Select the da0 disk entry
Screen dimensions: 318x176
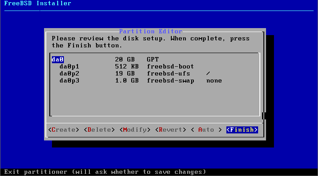(x=58, y=59)
